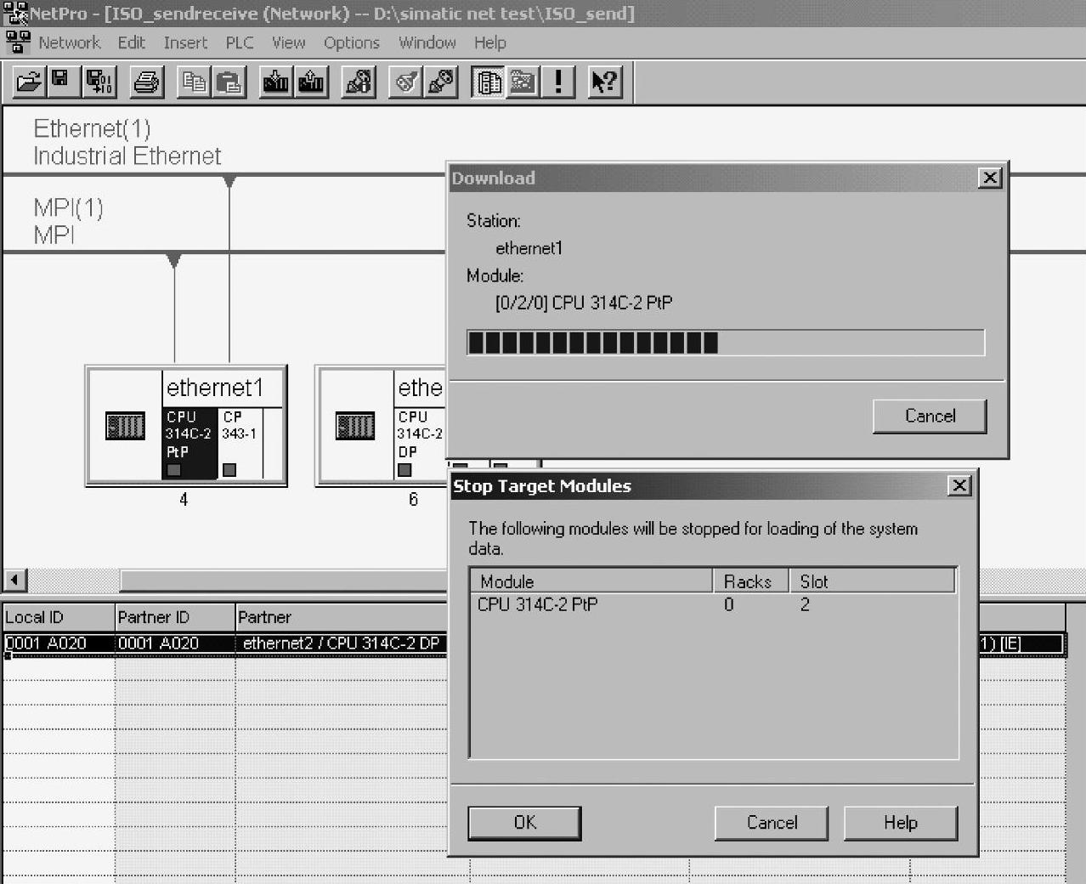The width and height of the screenshot is (1086, 884).
Task: Click rack value 0 in module list
Action: pos(729,605)
